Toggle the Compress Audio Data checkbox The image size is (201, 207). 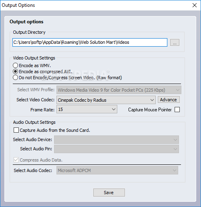pyautogui.click(x=16, y=160)
